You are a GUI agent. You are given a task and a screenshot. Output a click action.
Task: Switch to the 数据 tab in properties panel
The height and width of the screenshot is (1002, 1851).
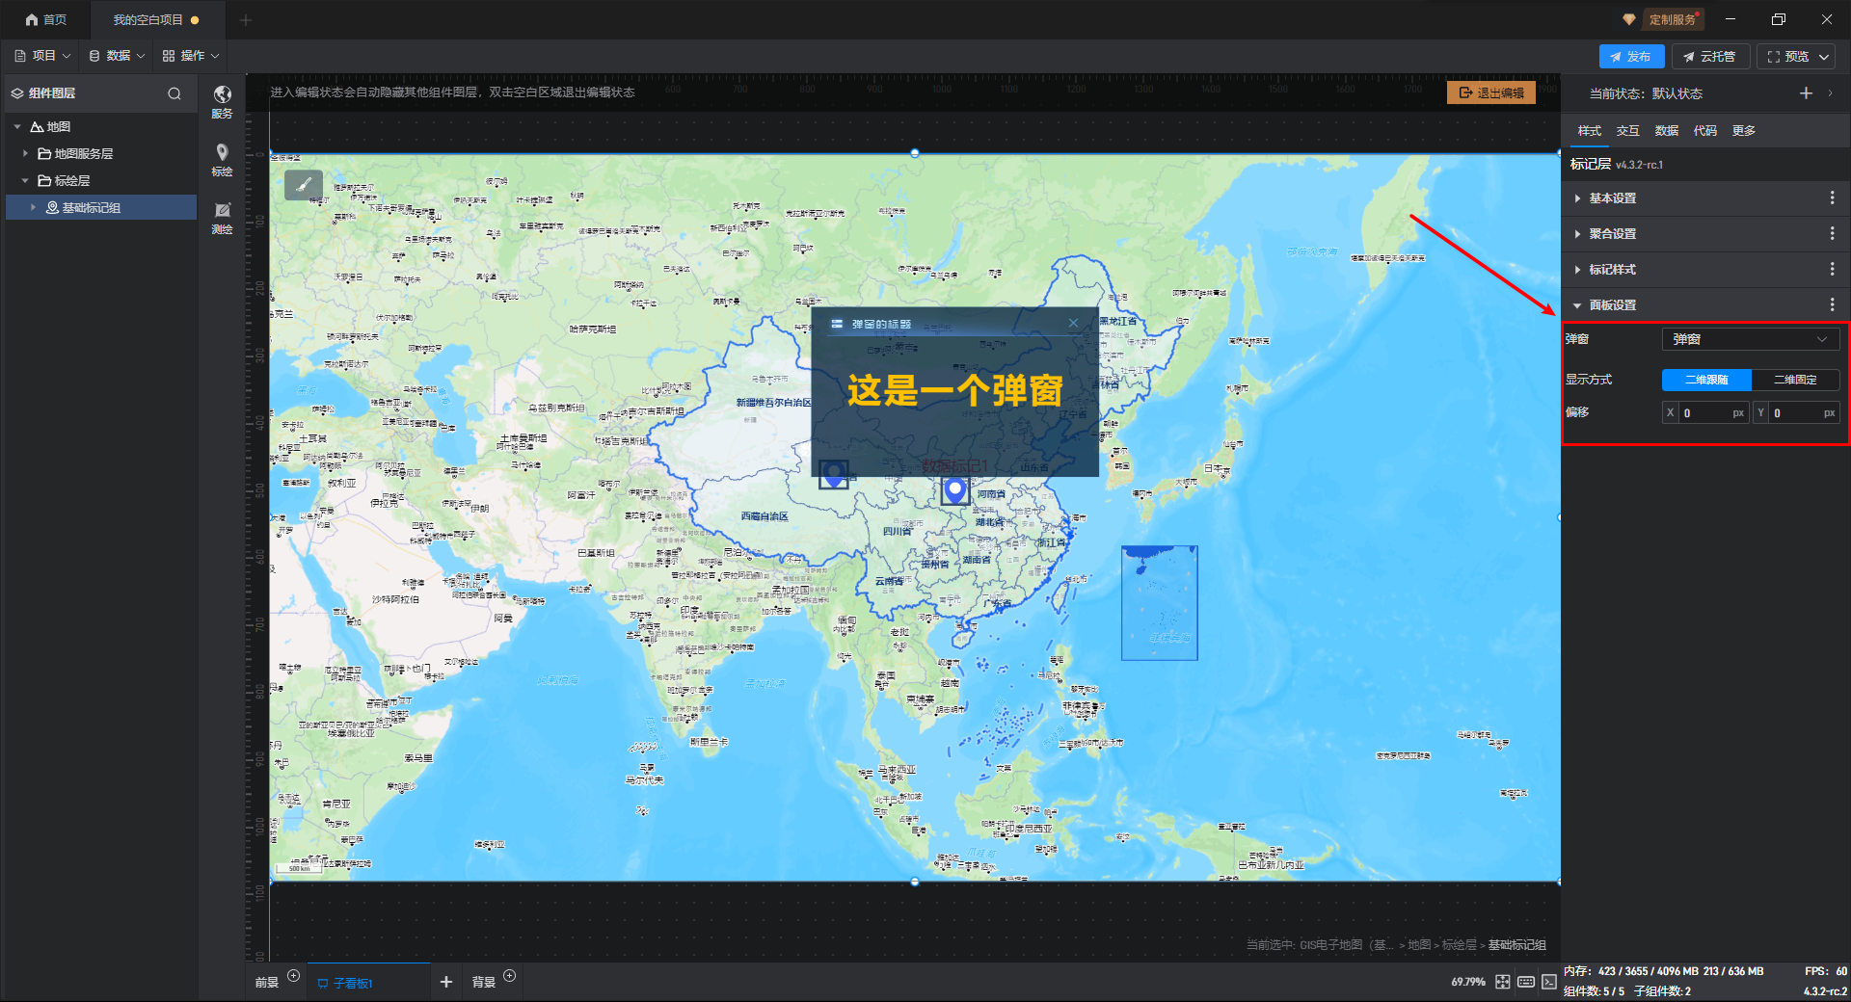[x=1666, y=131]
